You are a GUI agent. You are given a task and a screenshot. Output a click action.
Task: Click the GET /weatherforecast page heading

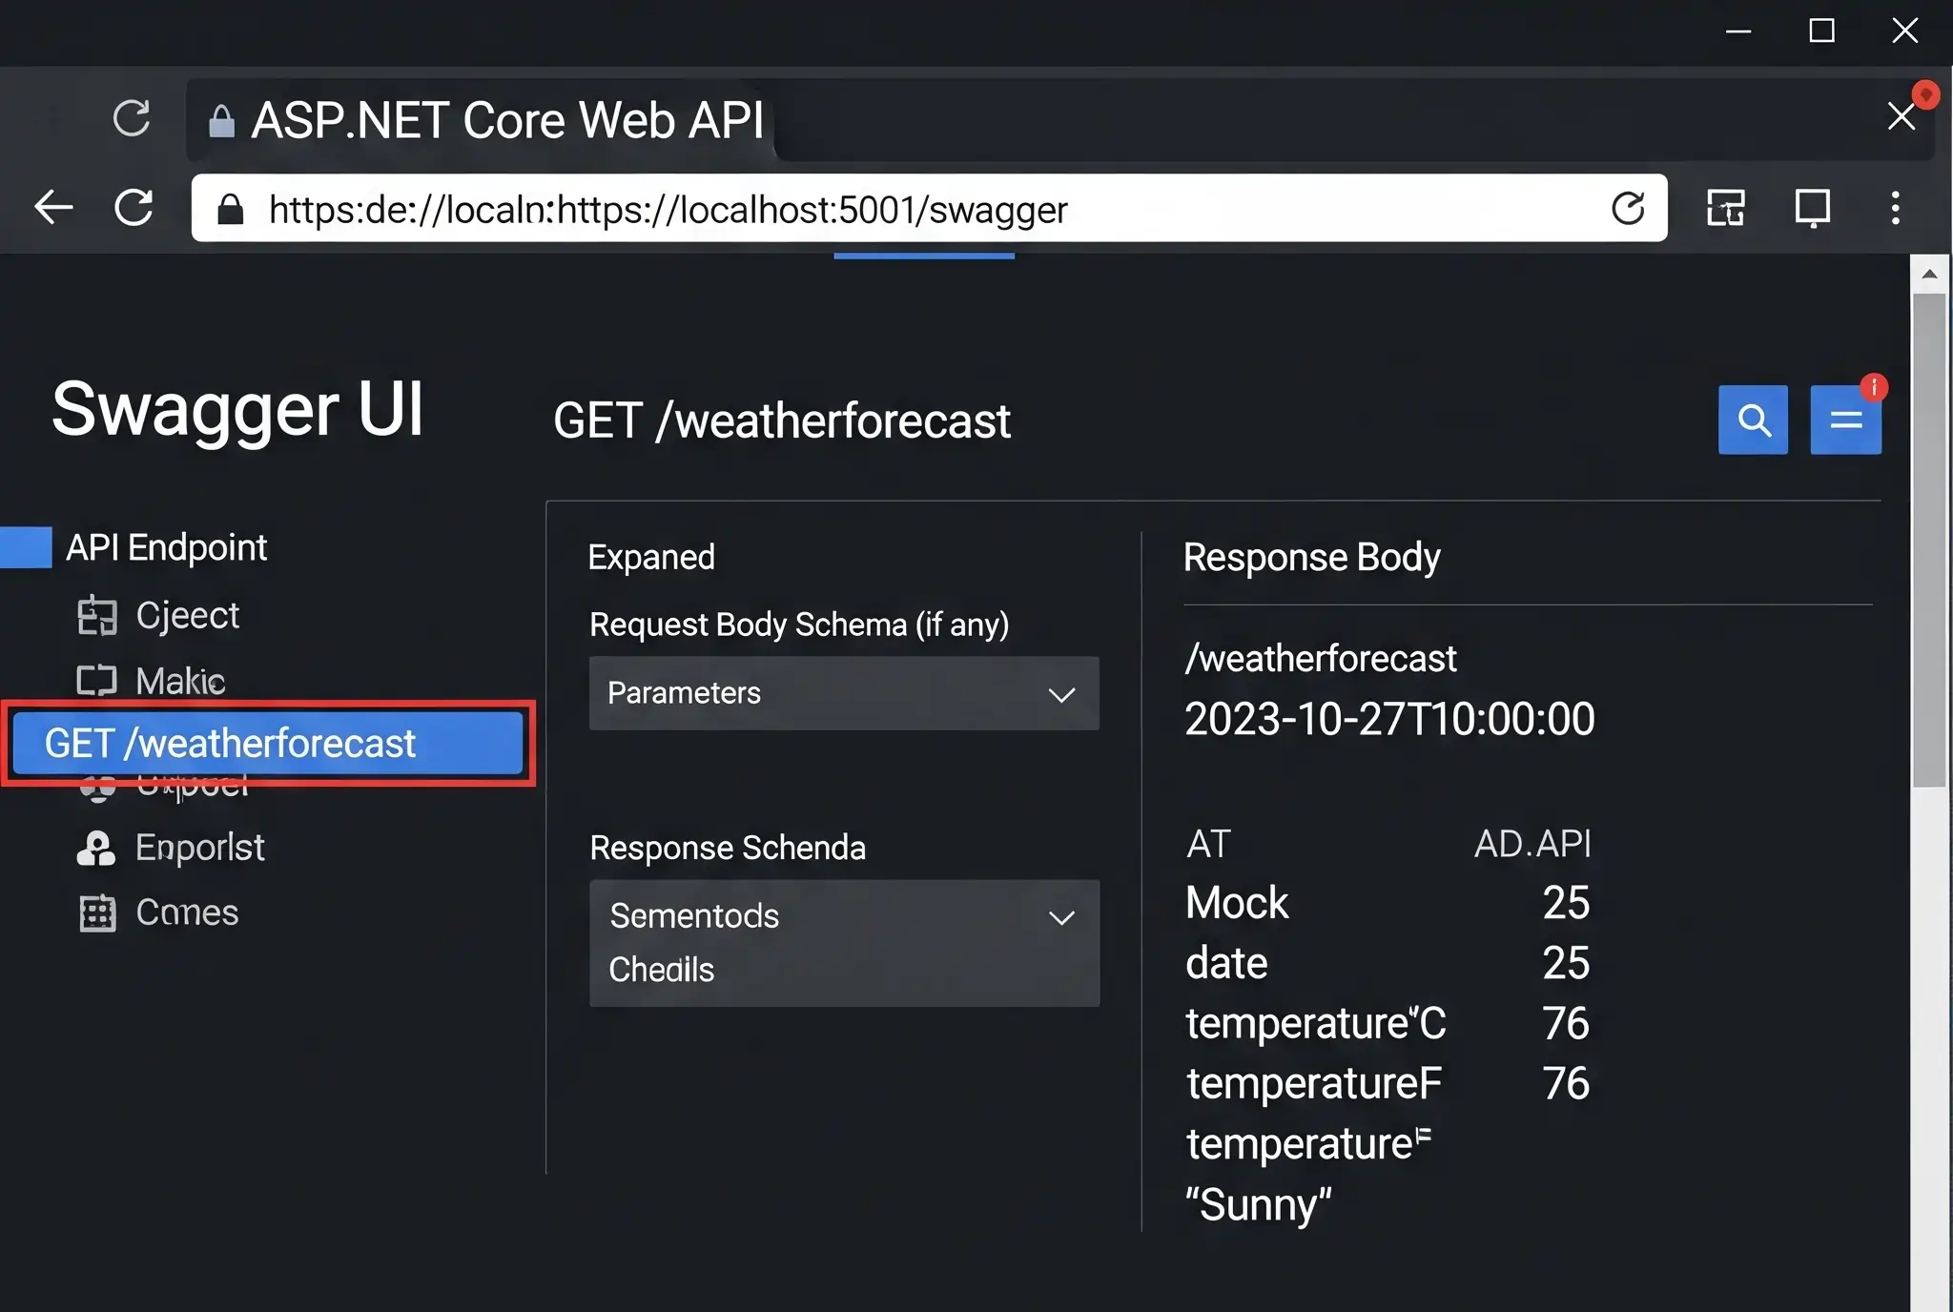pos(781,420)
